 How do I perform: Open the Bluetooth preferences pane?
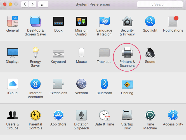[104, 84]
